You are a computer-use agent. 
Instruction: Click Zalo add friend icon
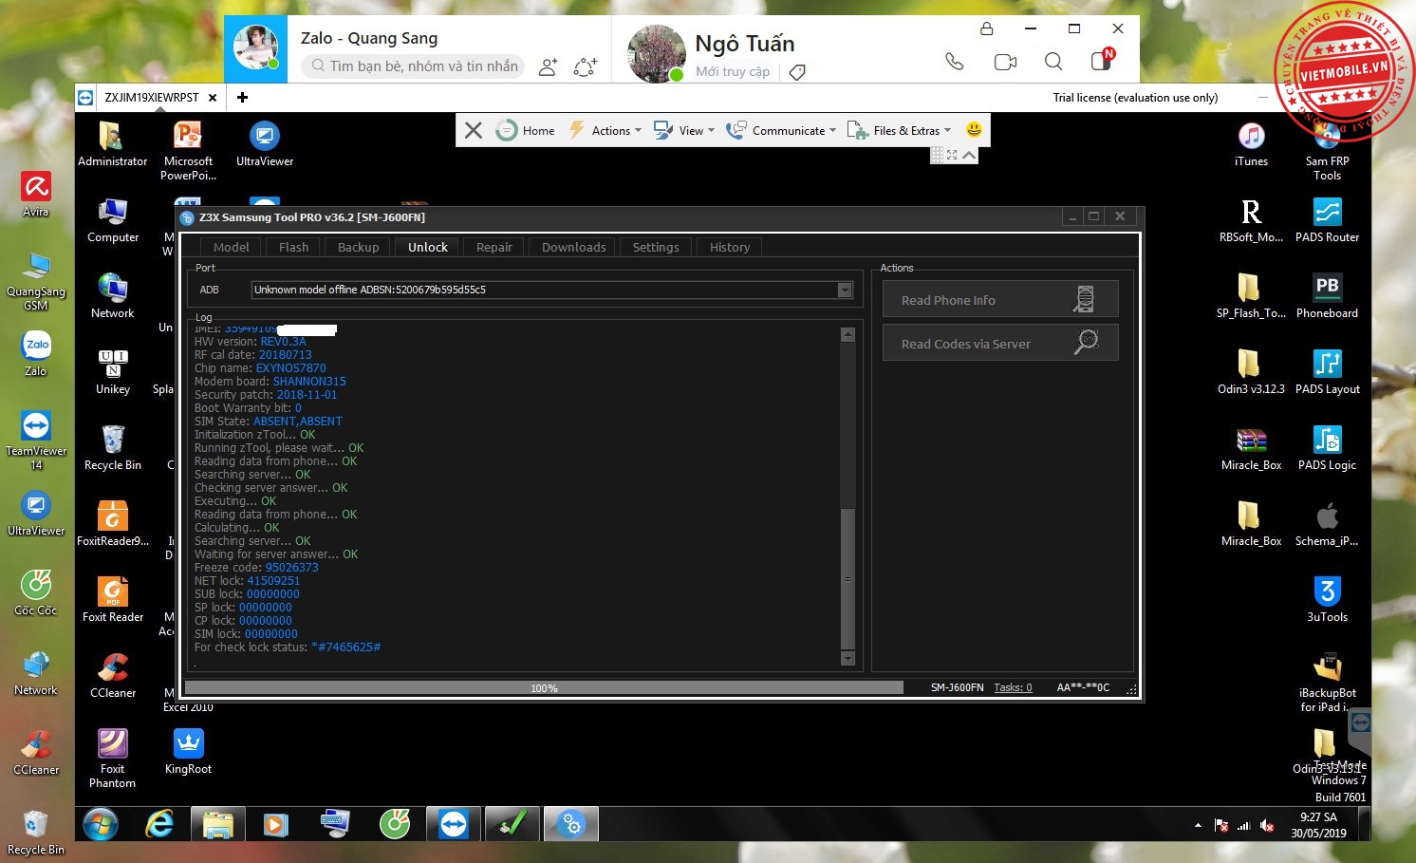(x=548, y=66)
